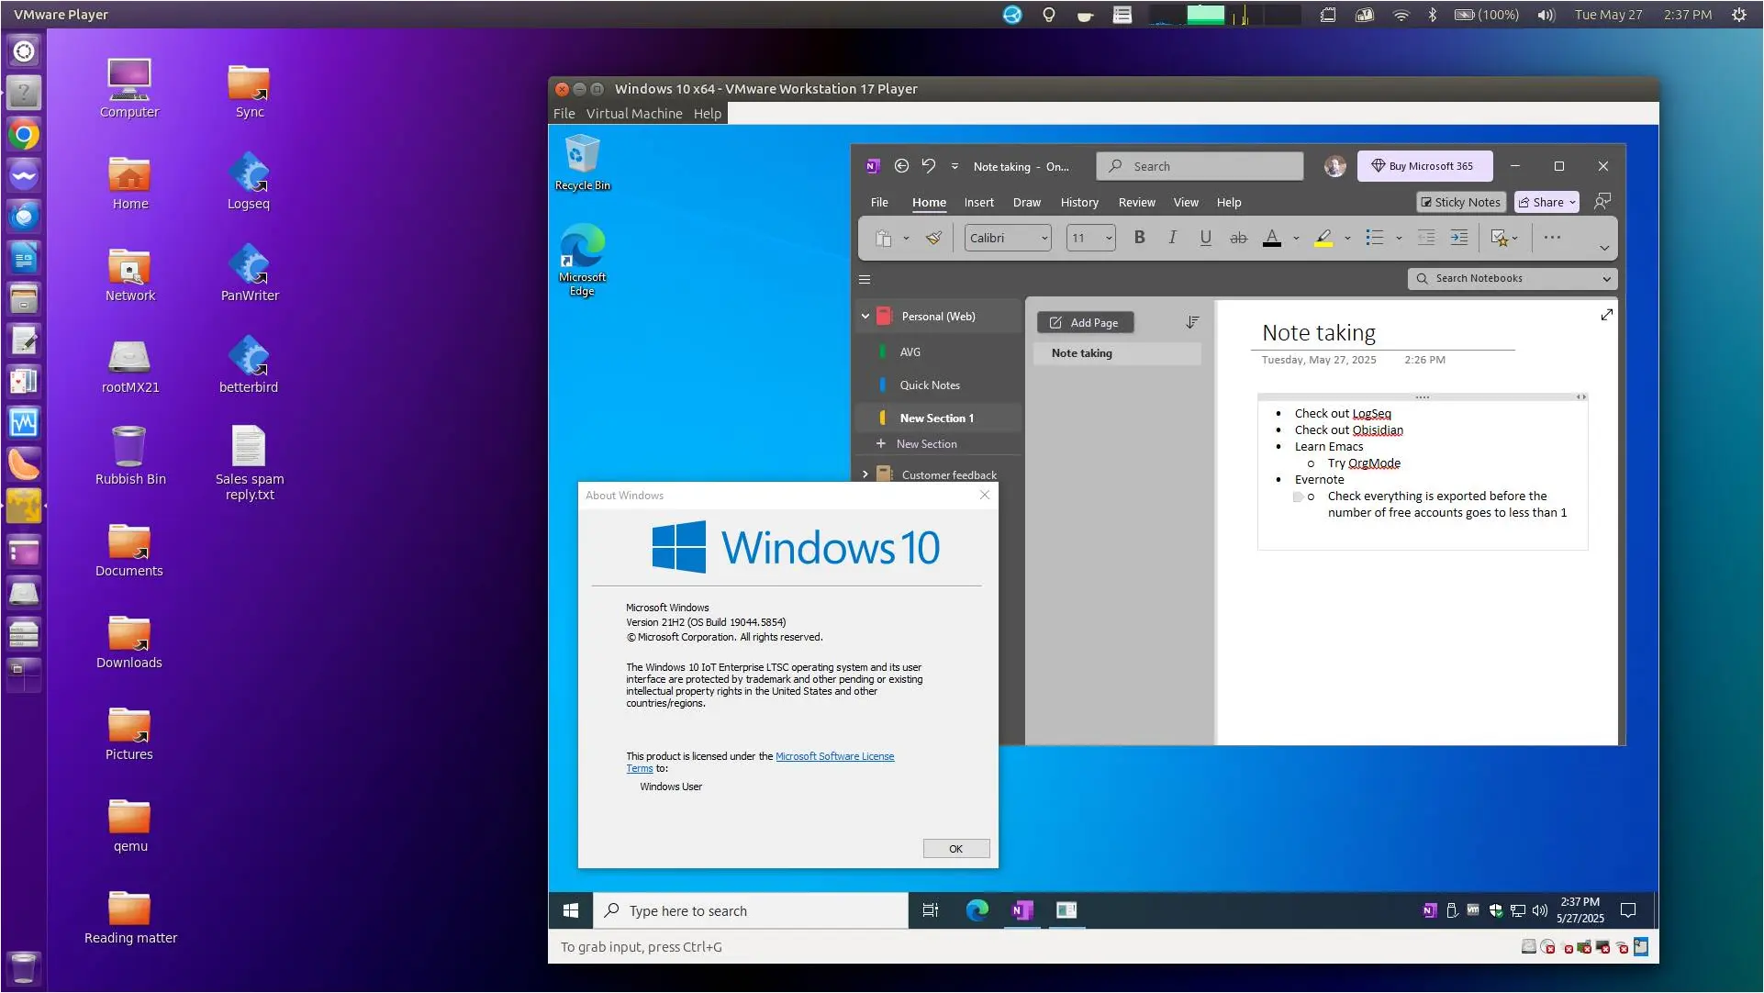Switch to the View ribbon tab

point(1186,203)
